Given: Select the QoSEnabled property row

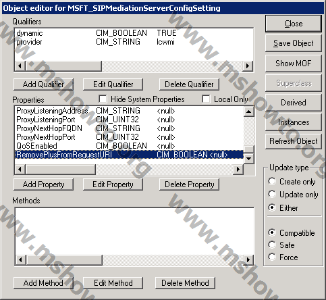Looking at the screenshot, I should pos(129,146).
